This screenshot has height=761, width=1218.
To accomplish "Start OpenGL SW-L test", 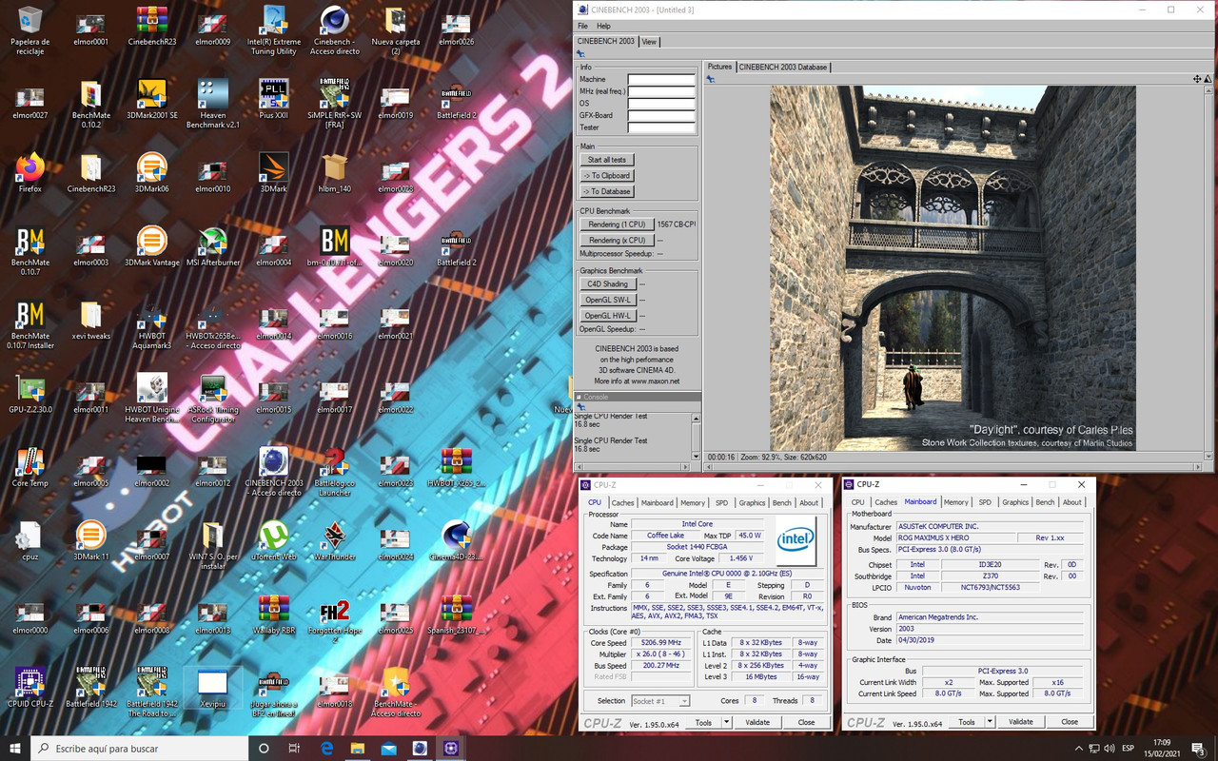I will click(608, 301).
